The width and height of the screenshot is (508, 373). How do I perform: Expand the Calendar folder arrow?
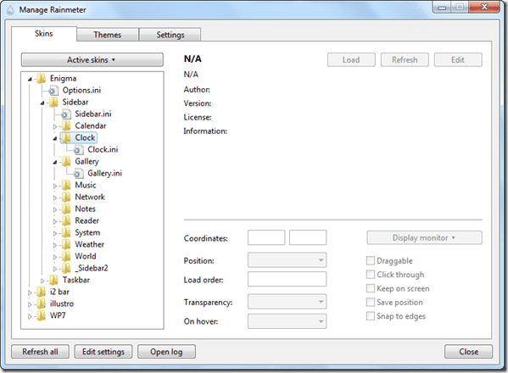pos(55,126)
